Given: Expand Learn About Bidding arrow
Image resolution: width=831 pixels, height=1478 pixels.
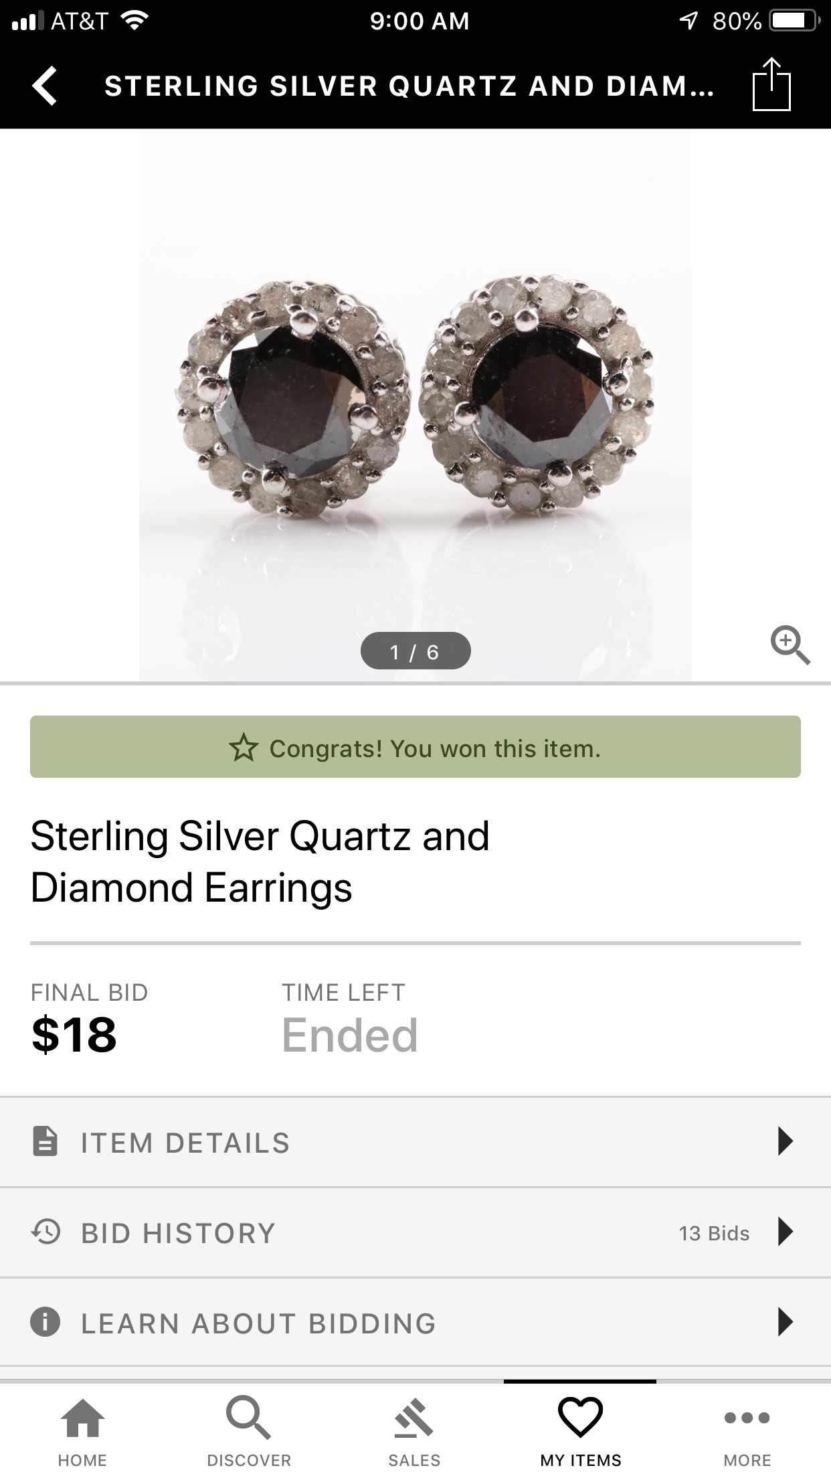Looking at the screenshot, I should pos(785,1322).
